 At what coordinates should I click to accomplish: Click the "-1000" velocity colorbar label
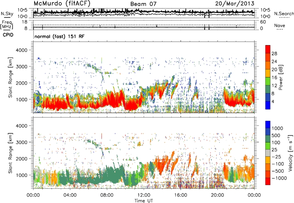pyautogui.click(x=279, y=178)
